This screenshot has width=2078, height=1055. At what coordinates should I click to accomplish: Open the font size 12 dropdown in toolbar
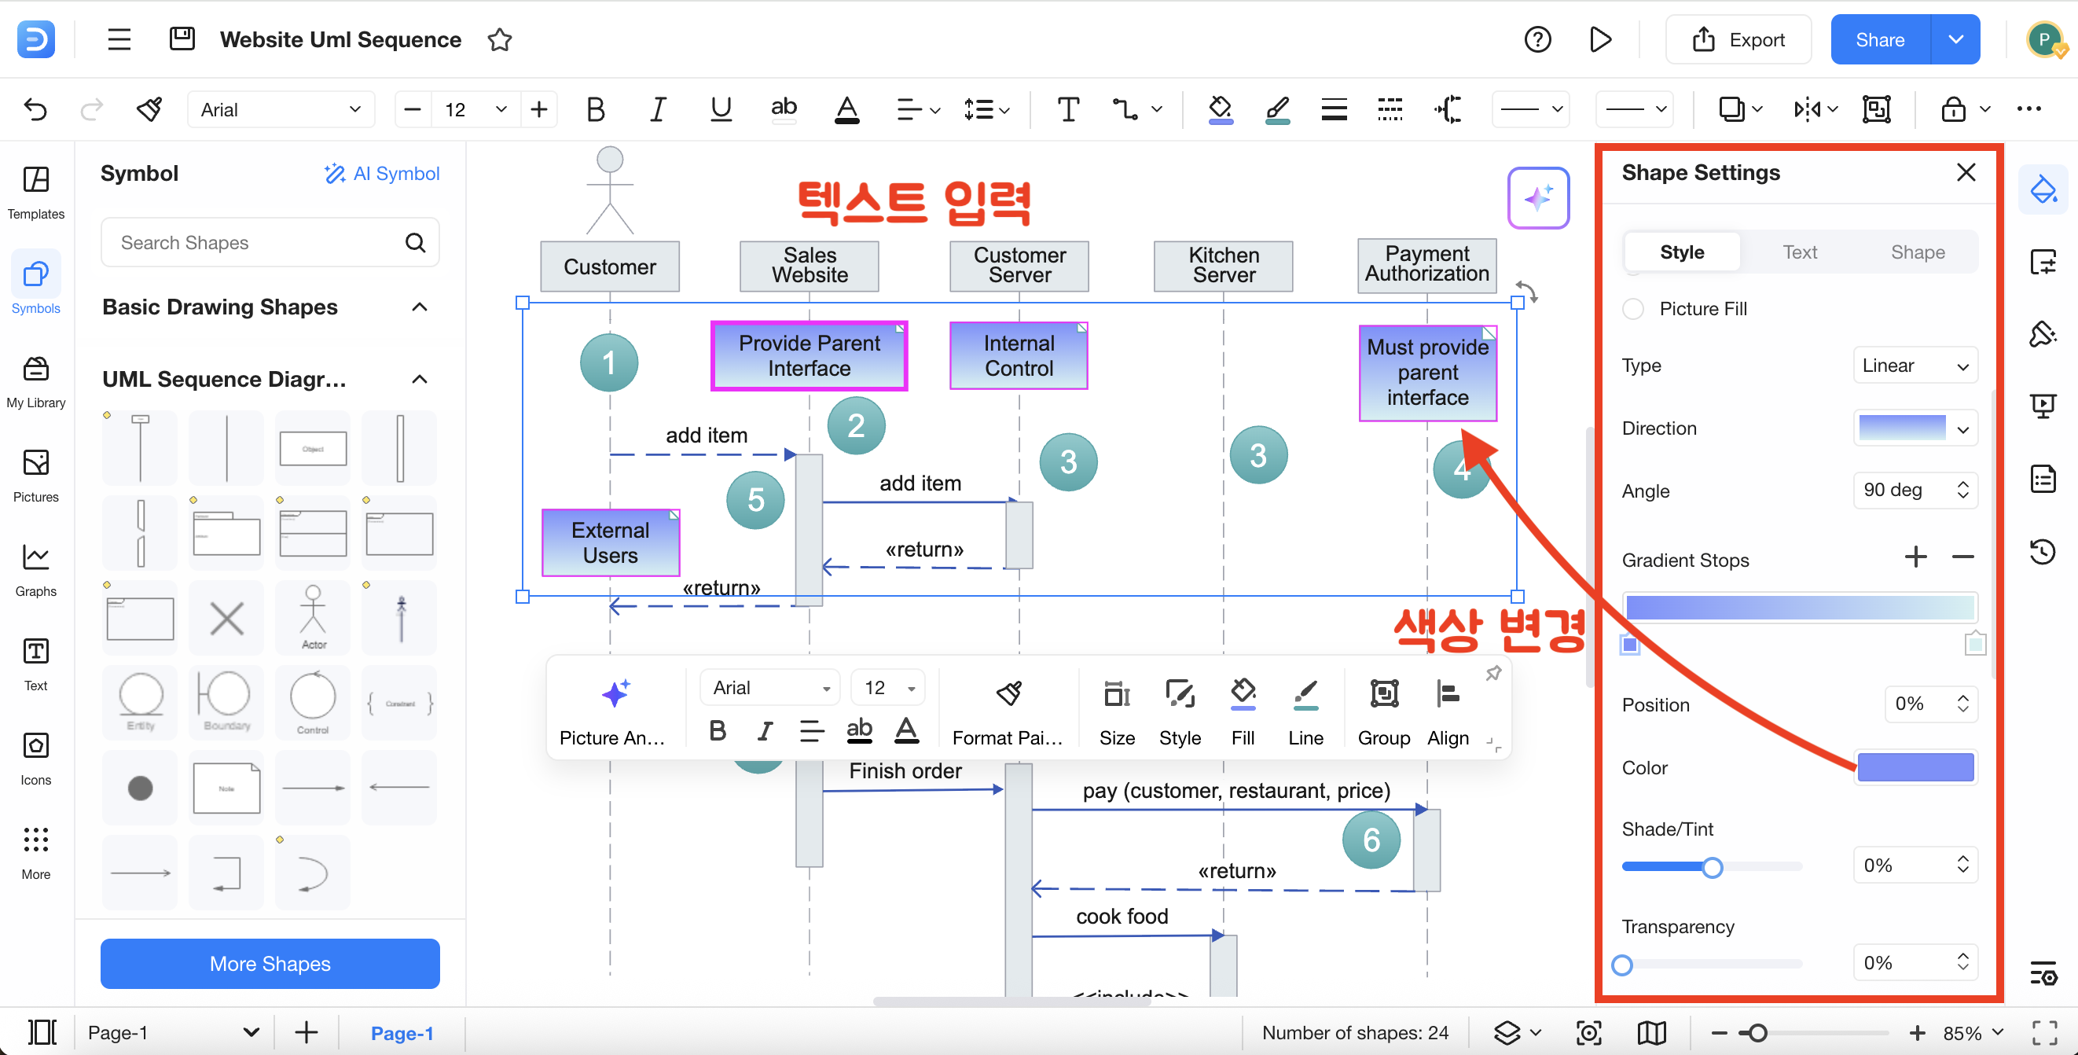(x=476, y=109)
